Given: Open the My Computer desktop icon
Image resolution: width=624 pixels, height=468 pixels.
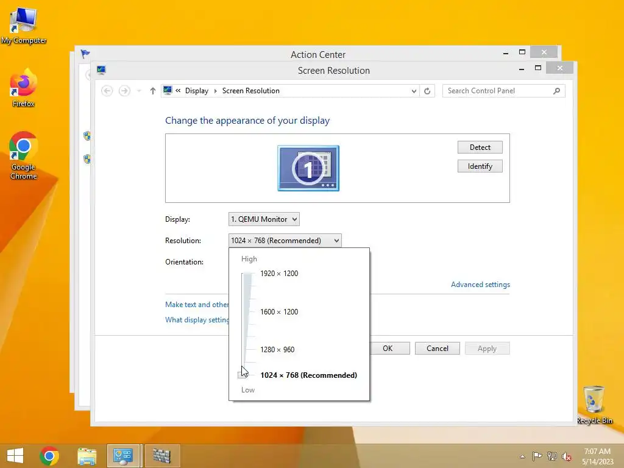Looking at the screenshot, I should [x=24, y=26].
